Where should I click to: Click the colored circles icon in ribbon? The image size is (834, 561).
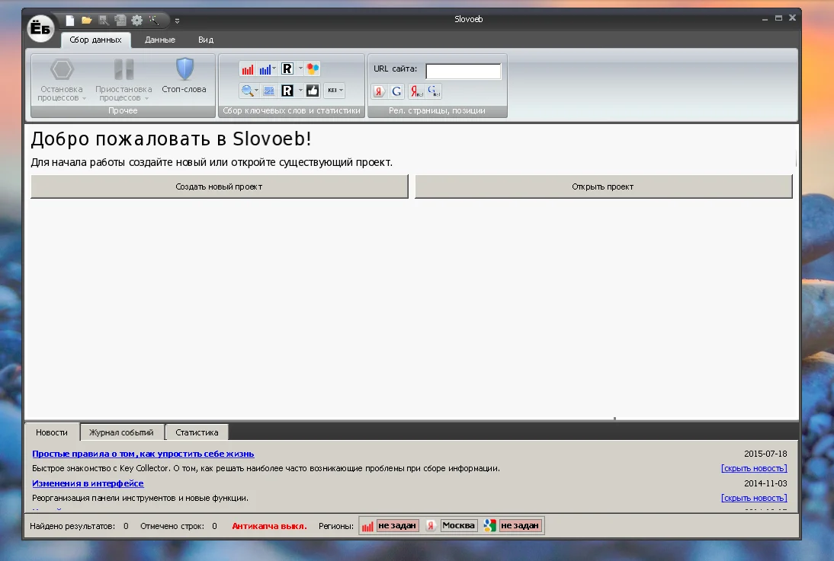point(313,69)
